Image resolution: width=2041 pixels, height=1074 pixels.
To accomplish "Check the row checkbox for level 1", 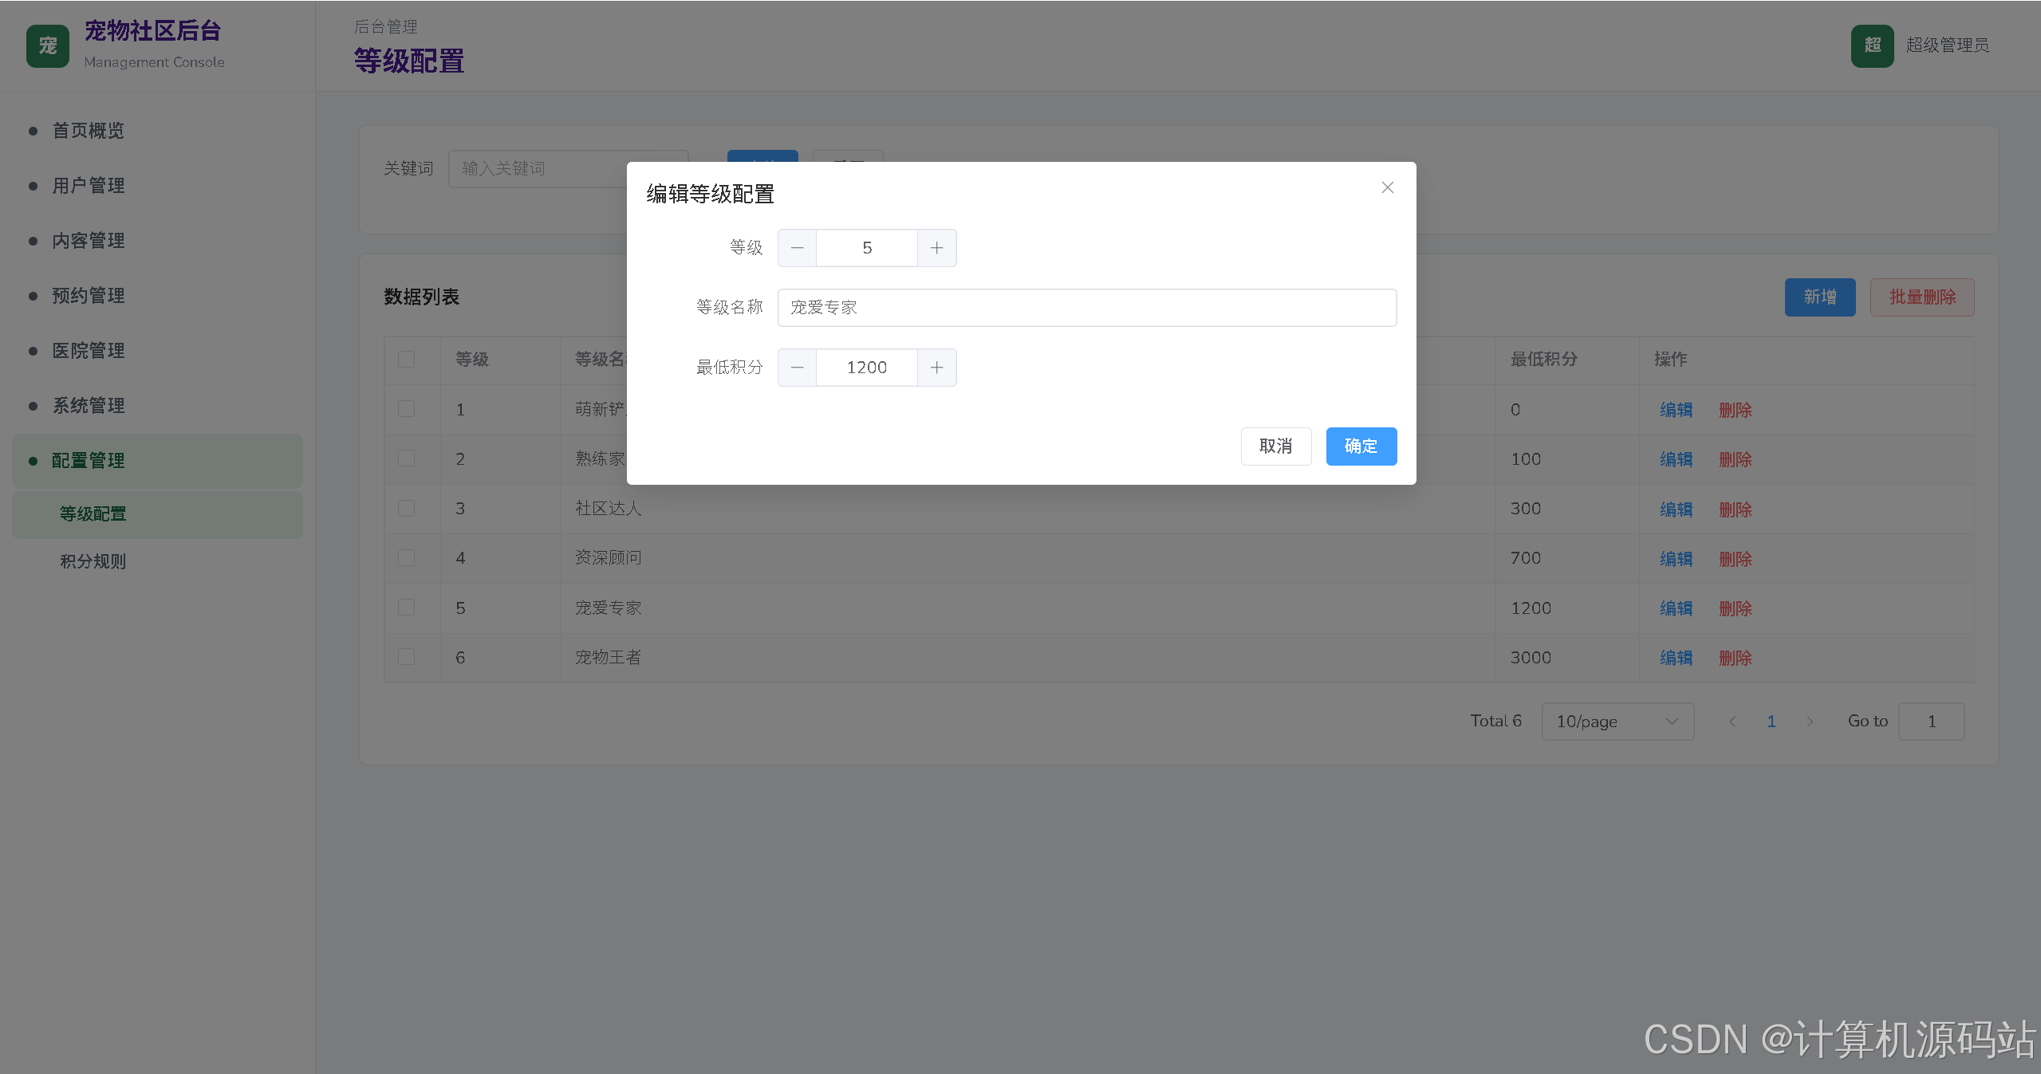I will click(406, 409).
